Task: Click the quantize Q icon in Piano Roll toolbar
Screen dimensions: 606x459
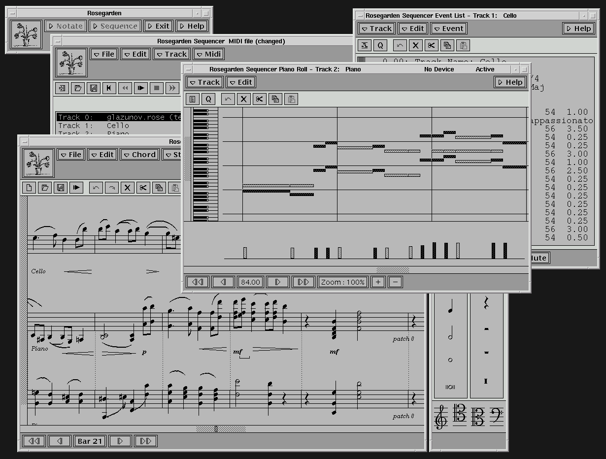Action: pos(208,99)
